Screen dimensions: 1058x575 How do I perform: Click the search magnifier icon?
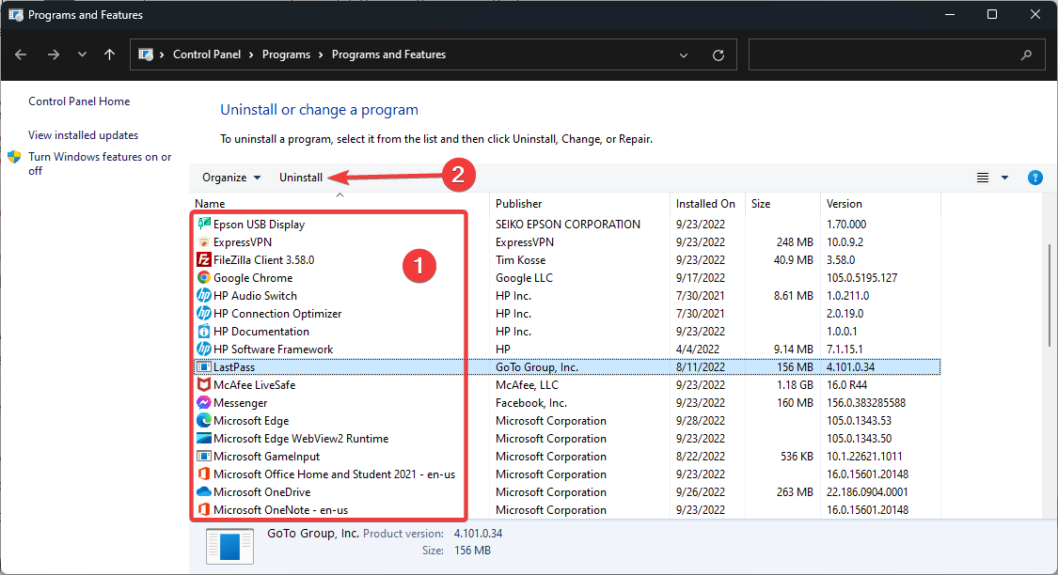[x=1026, y=55]
